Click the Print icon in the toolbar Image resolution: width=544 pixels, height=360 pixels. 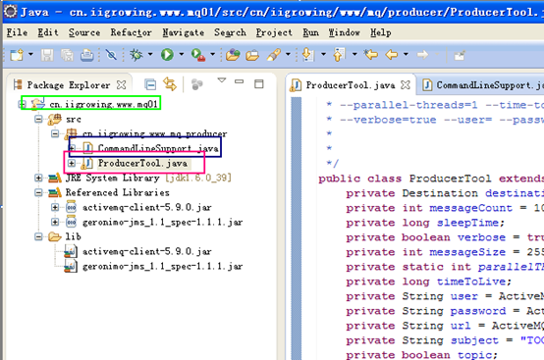pos(86,55)
